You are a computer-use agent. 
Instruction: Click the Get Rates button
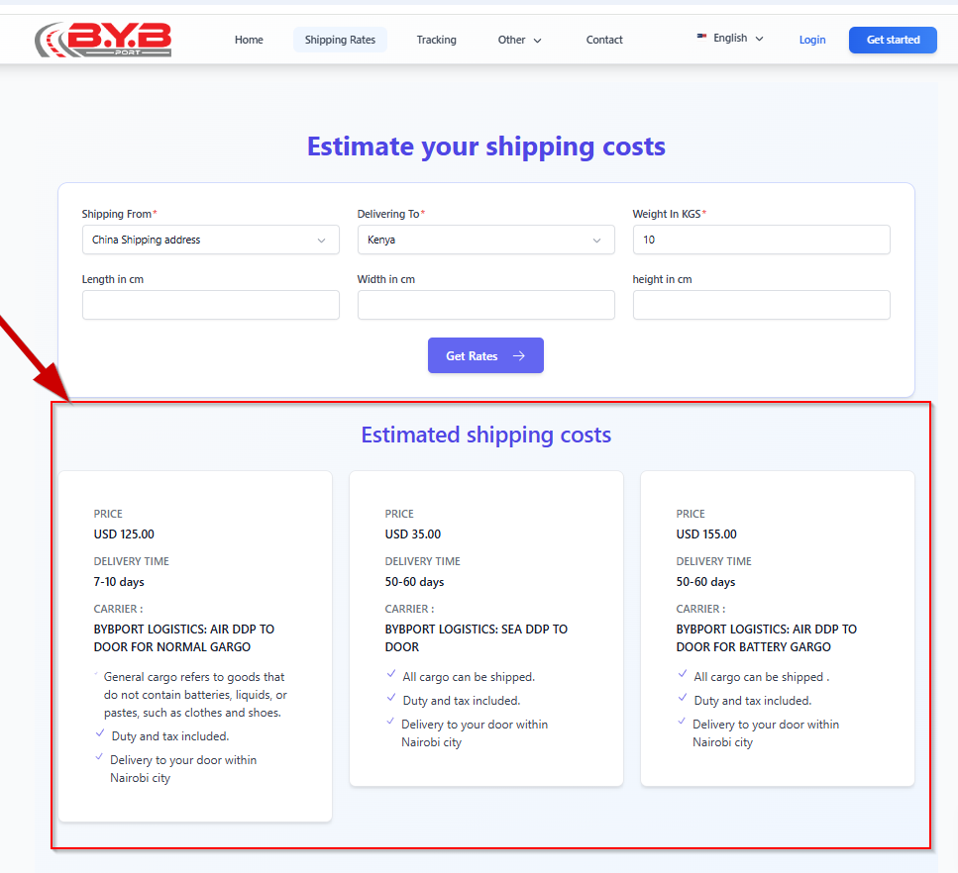pos(485,355)
